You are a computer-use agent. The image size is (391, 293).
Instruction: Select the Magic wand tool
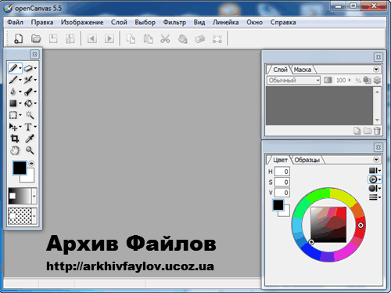click(x=30, y=115)
